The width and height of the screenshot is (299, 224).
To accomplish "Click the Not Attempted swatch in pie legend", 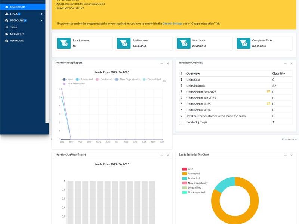I will pos(184,192).
